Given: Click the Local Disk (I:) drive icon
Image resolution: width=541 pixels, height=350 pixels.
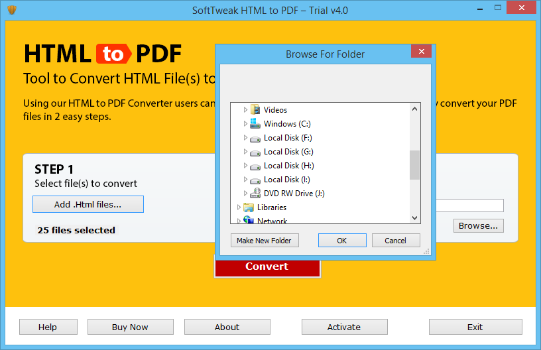Looking at the screenshot, I should pyautogui.click(x=255, y=180).
